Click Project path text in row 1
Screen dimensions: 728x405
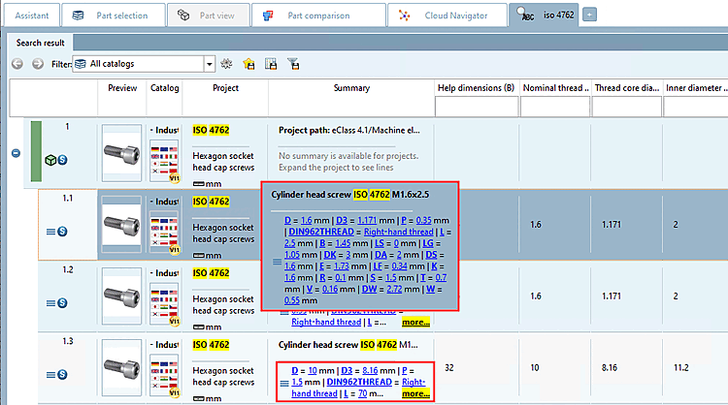point(349,130)
